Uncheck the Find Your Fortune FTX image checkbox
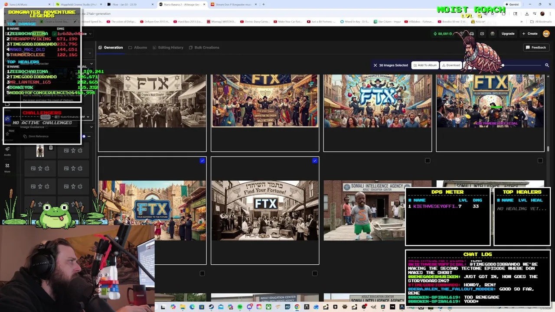This screenshot has height=312, width=555. [x=315, y=161]
